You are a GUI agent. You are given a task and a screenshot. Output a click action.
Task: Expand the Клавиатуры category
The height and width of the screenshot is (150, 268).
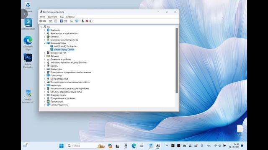tap(45, 69)
